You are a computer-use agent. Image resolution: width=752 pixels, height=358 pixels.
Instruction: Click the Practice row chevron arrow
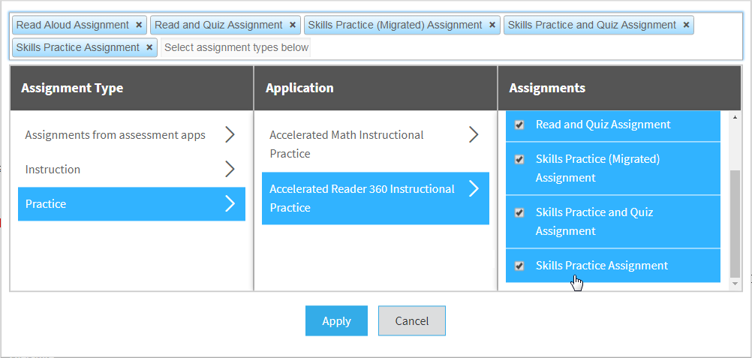click(x=230, y=204)
